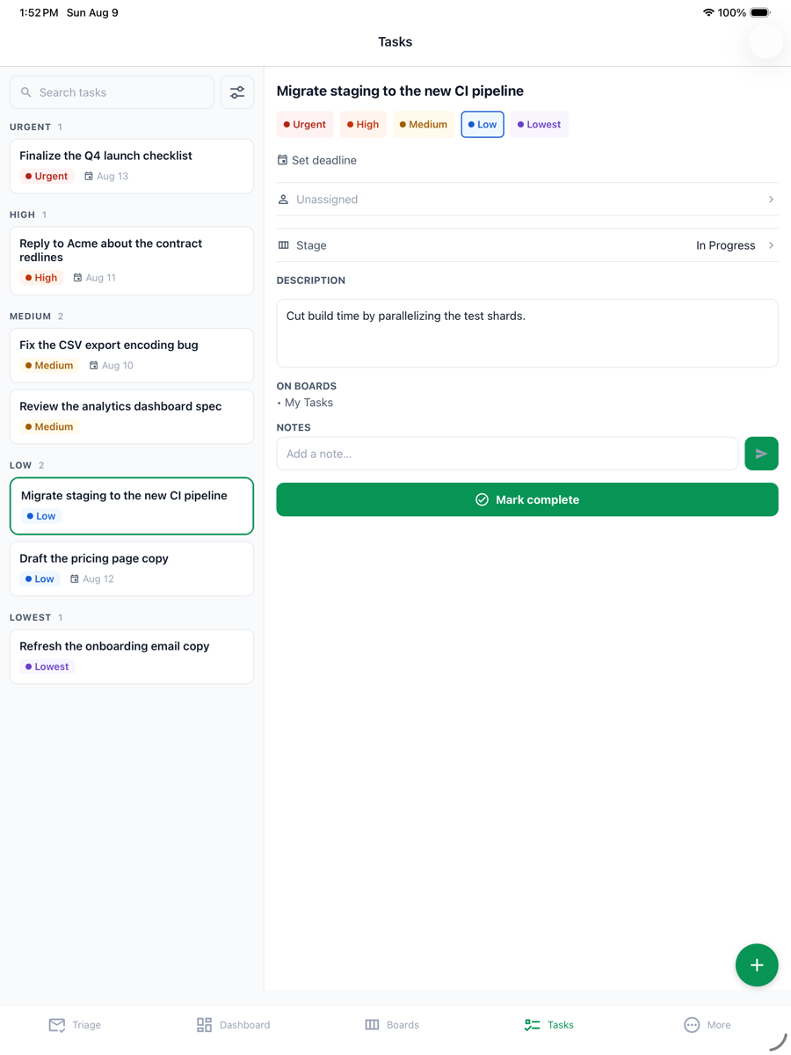Viewport: 791px width, 1055px height.
Task: Click the Add a note field
Action: coord(507,454)
